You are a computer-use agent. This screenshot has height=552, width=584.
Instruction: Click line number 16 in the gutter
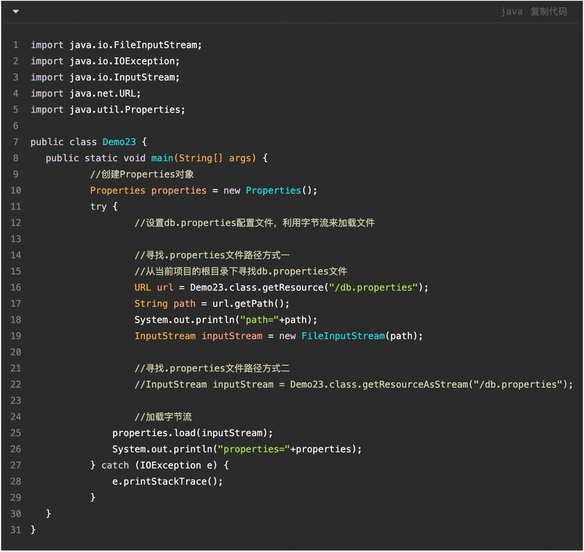click(x=15, y=288)
